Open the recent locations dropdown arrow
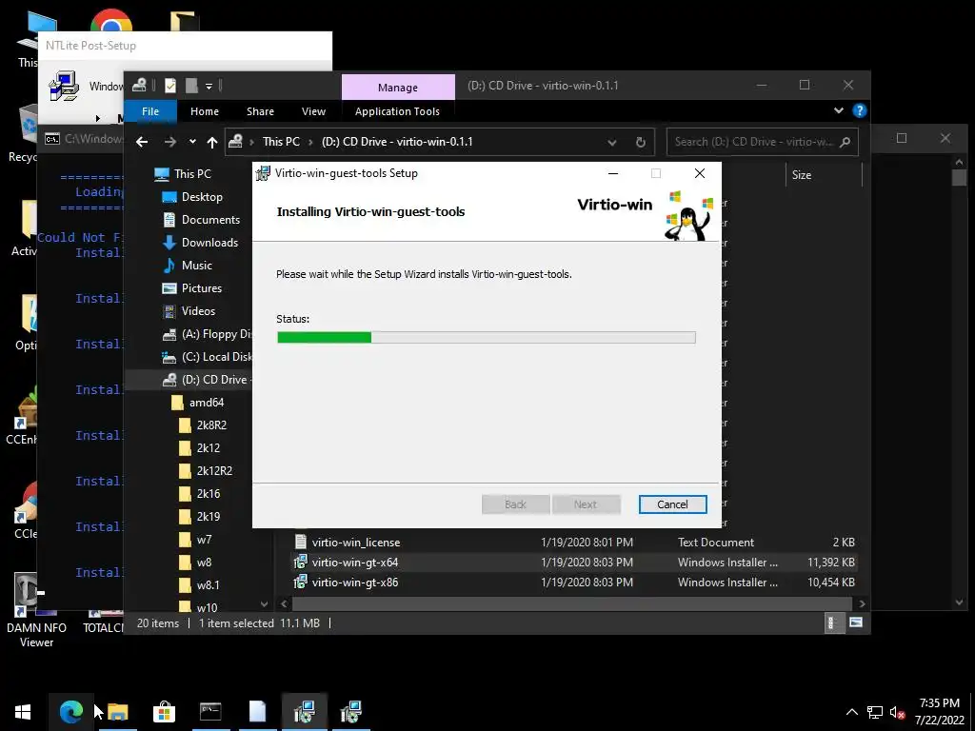Viewport: 975px width, 731px height. tap(192, 142)
